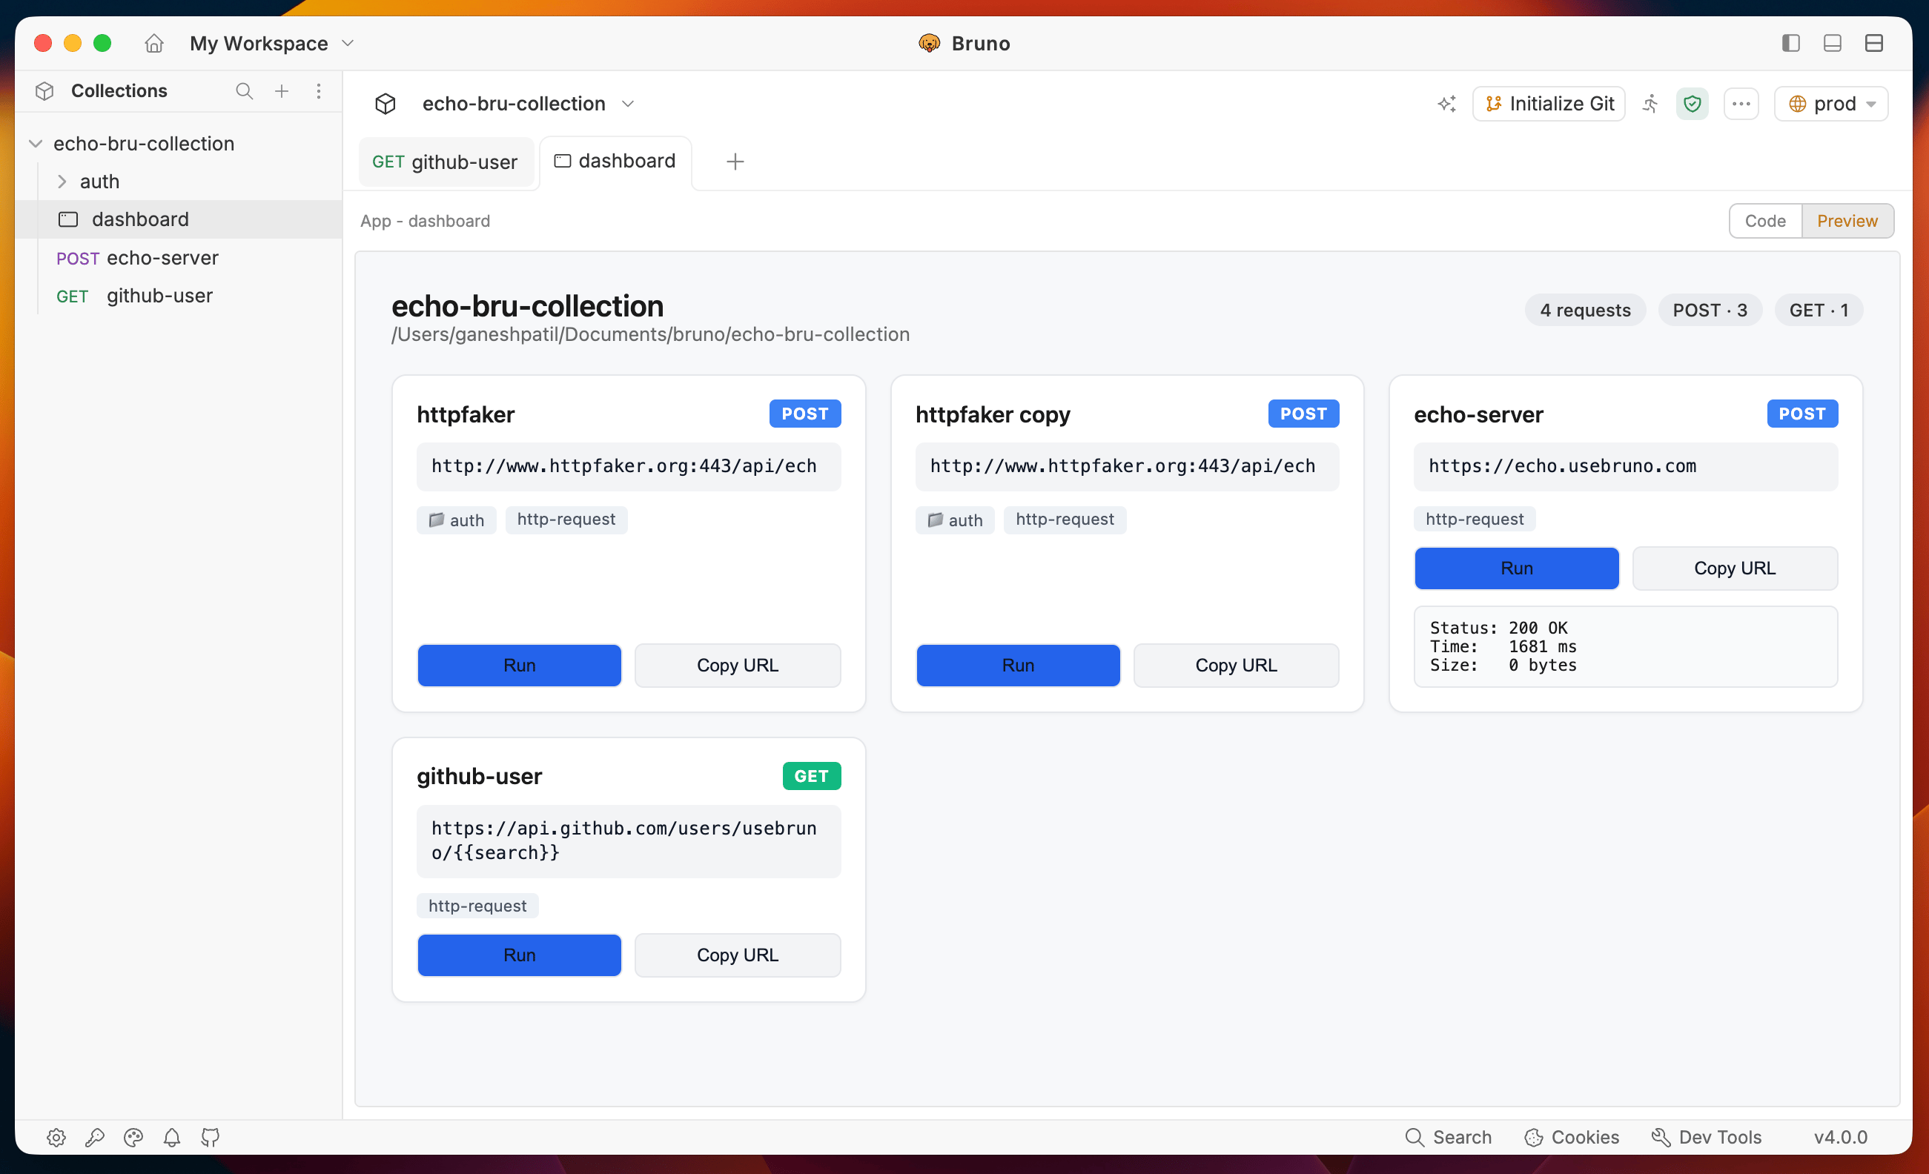Collapse the echo-bru-collection tree node
Screen dimensions: 1929x1174
click(x=36, y=143)
